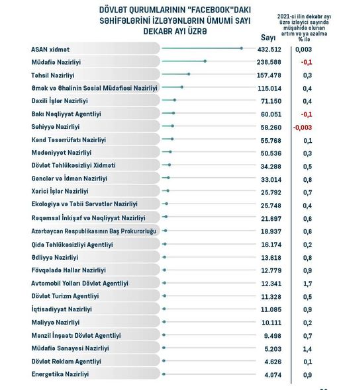Click Mədəniyyət Nazirliyi label

62,153
